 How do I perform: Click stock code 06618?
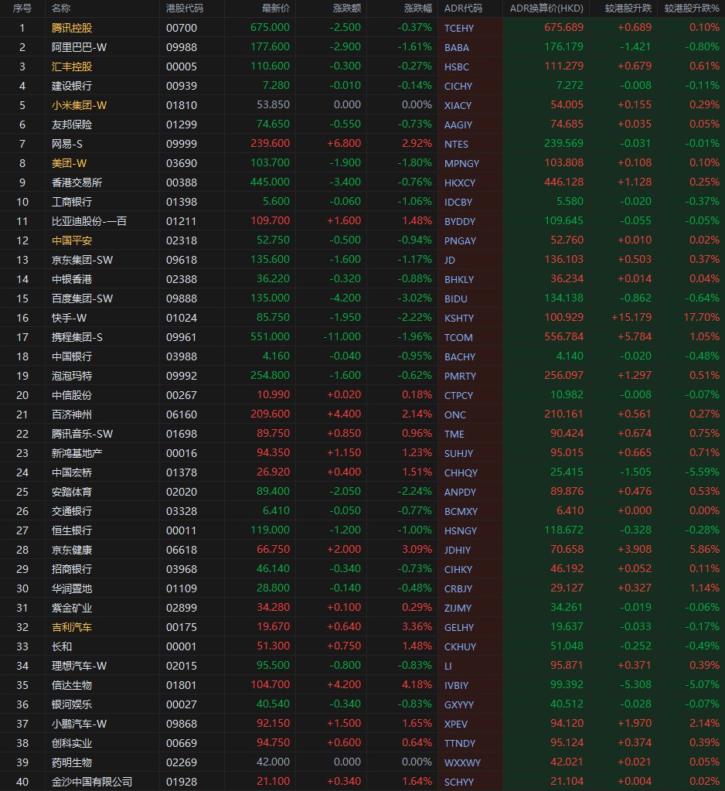coord(182,551)
